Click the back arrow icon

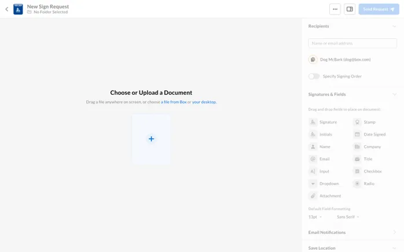click(x=7, y=9)
